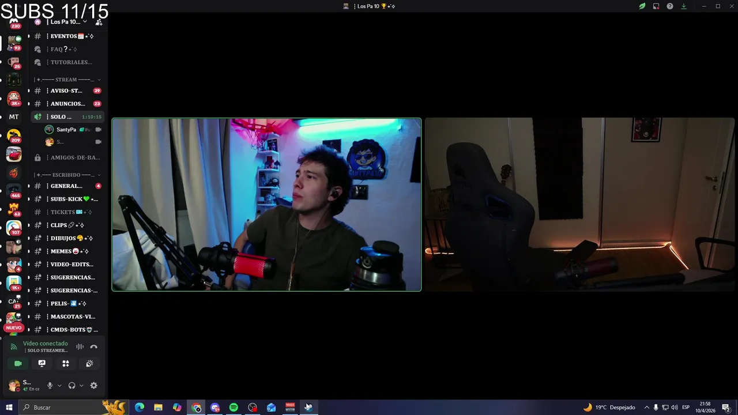
Task: Focus the dark room camera video tile
Action: (579, 205)
